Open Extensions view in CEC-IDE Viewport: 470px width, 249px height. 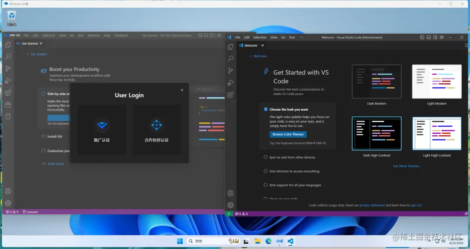8,92
